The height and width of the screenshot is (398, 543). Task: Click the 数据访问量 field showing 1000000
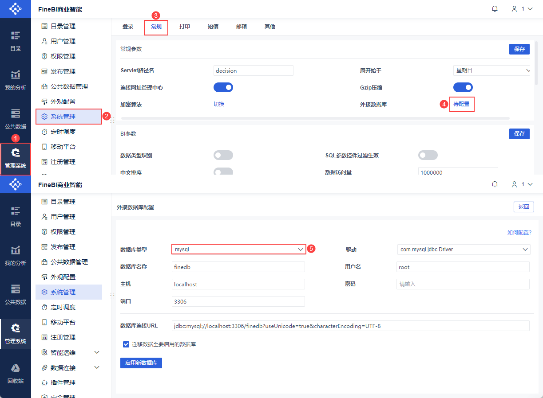coord(458,172)
